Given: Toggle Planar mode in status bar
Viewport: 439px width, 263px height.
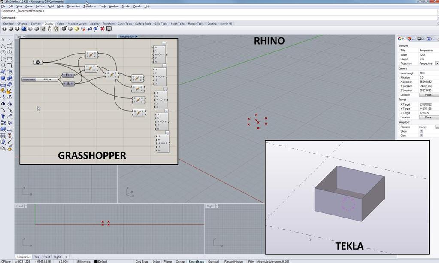Looking at the screenshot, I should (168, 261).
